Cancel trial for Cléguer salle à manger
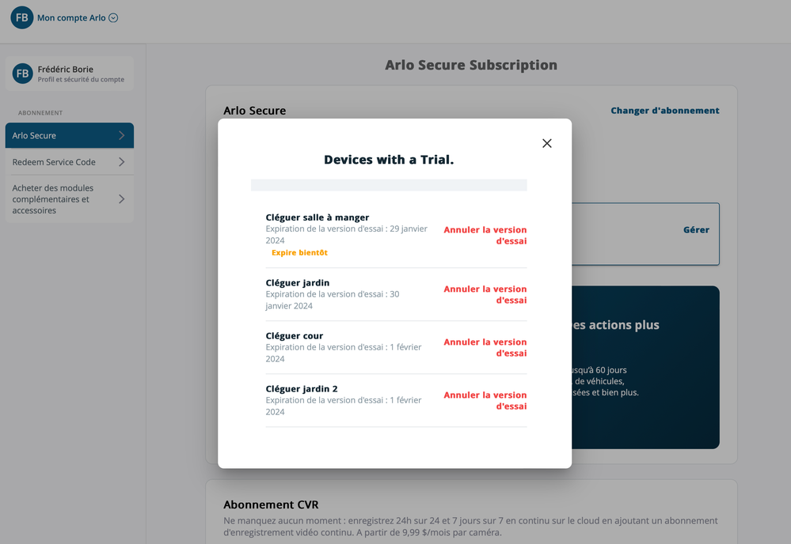Screen dimensions: 791x544 point(485,235)
